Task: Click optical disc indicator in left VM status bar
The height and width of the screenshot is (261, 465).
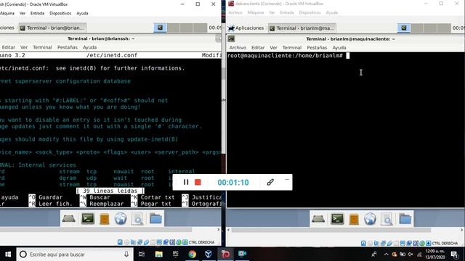Action: [x=126, y=242]
